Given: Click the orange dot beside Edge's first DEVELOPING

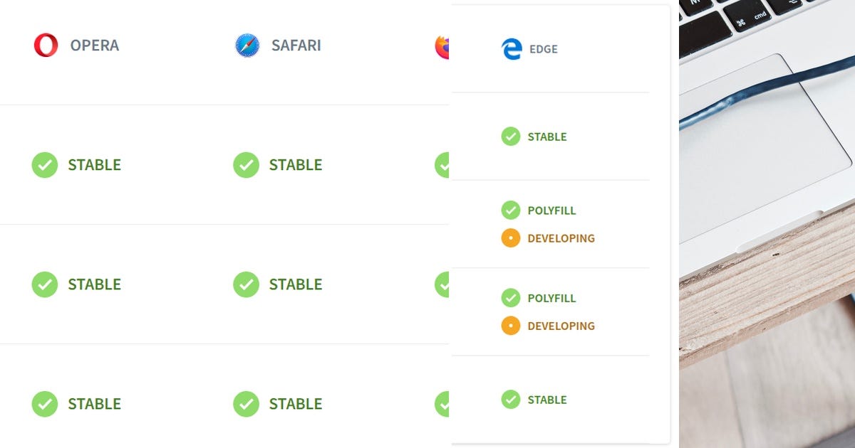Looking at the screenshot, I should point(510,238).
